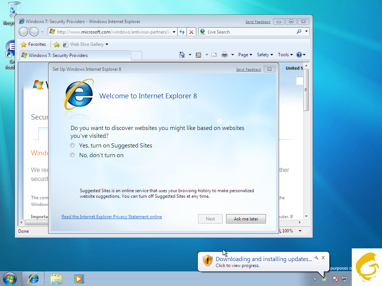The height and width of the screenshot is (286, 382).
Task: Click the Print icon in toolbar
Action: coord(225,55)
